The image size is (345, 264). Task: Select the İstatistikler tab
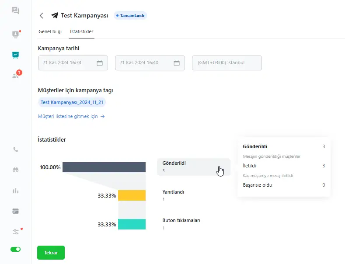click(82, 31)
